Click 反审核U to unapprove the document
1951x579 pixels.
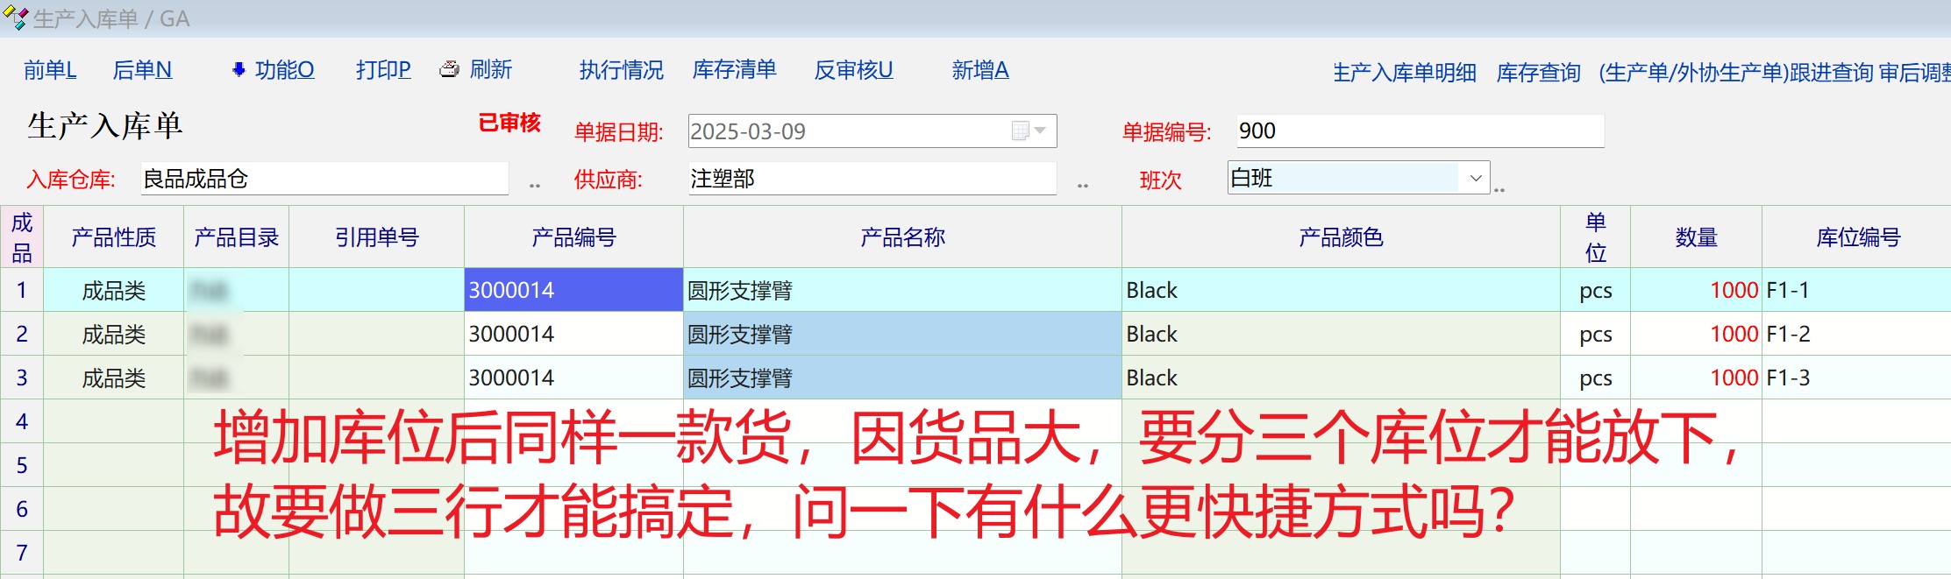pos(853,70)
